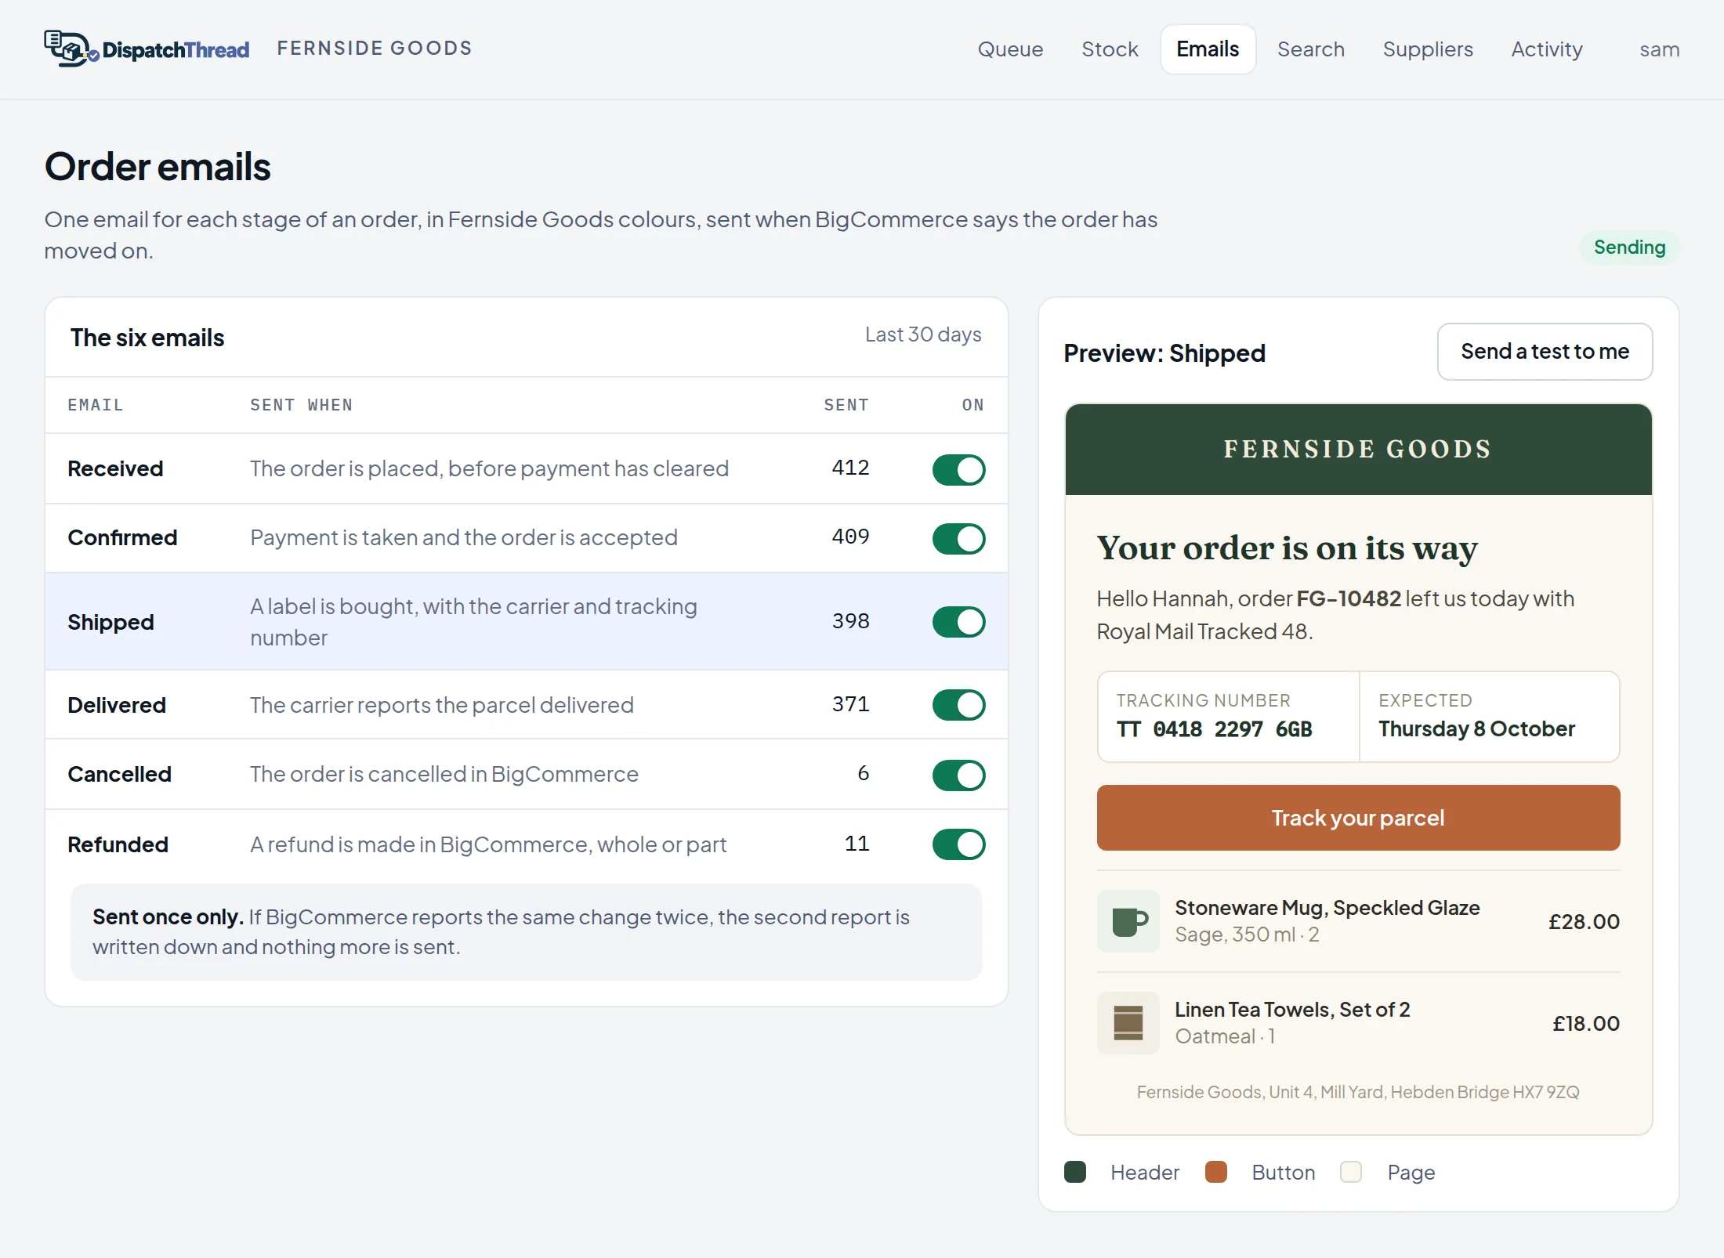The width and height of the screenshot is (1724, 1258).
Task: Click the Fernside Goods address footer
Action: 1358,1092
